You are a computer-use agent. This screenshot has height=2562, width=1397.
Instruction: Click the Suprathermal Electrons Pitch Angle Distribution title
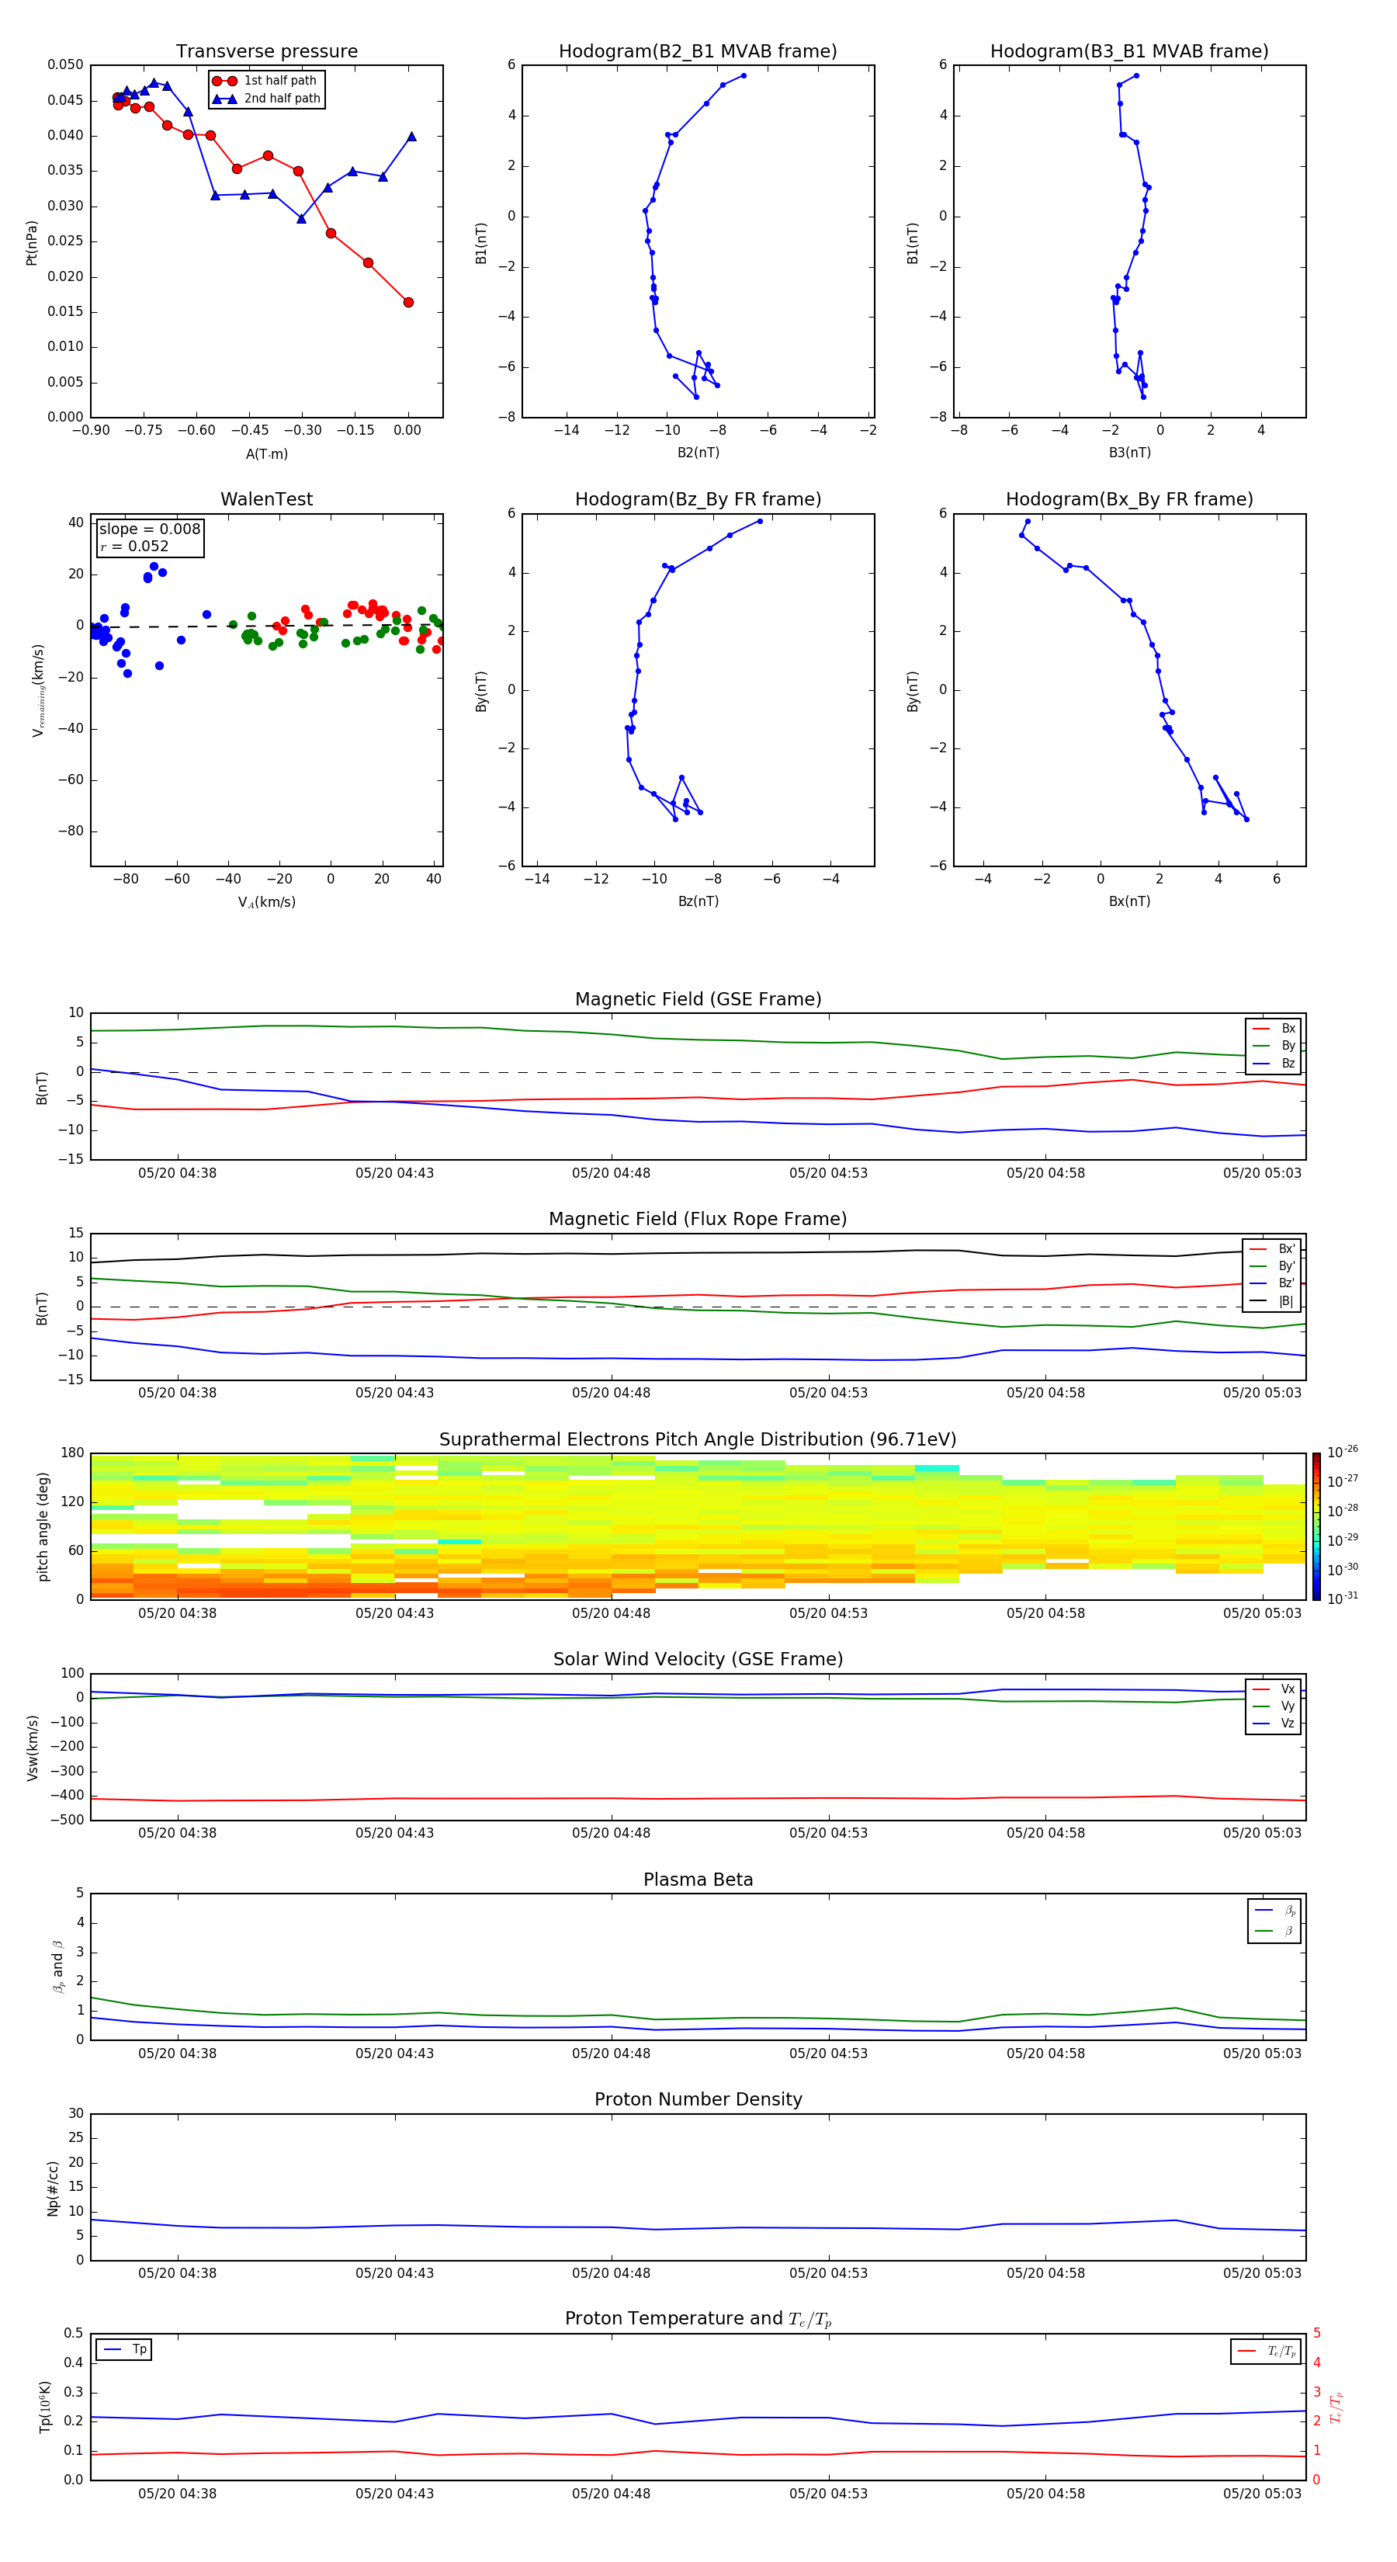tap(698, 1440)
